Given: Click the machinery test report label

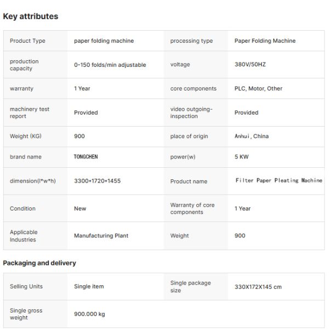Looking at the screenshot, I should tap(30, 112).
